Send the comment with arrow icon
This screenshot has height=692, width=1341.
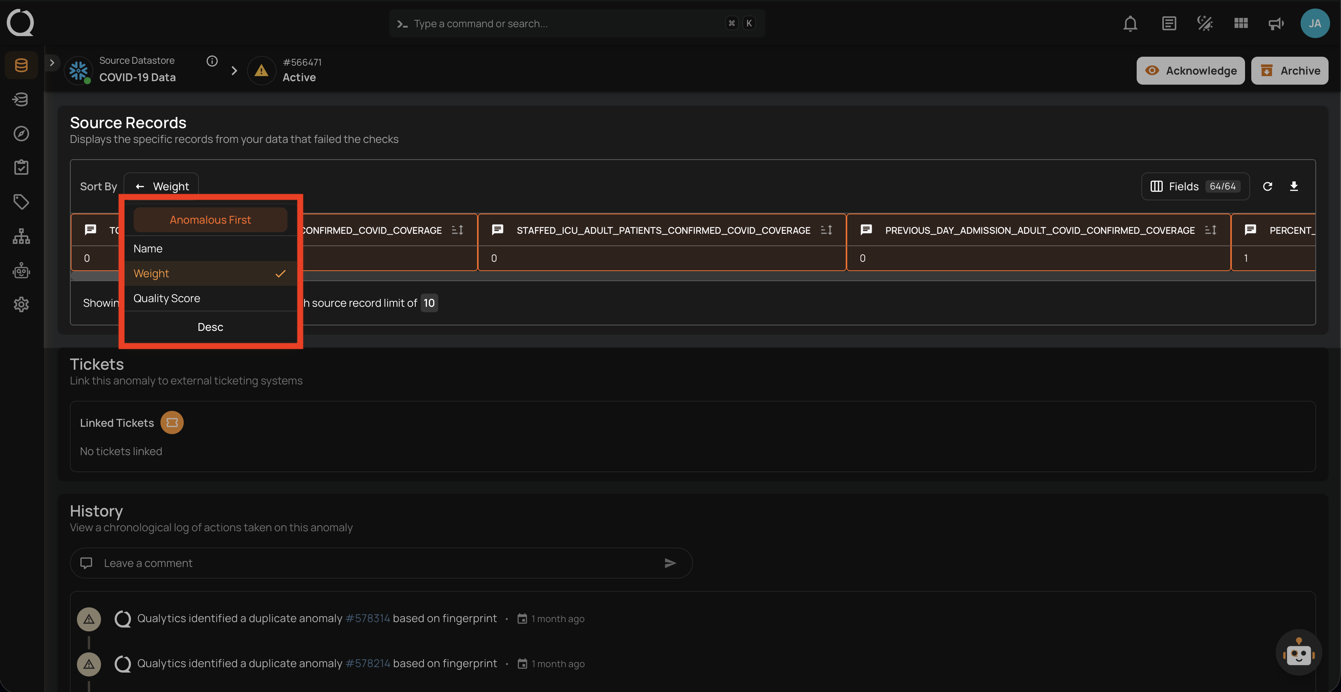click(670, 563)
